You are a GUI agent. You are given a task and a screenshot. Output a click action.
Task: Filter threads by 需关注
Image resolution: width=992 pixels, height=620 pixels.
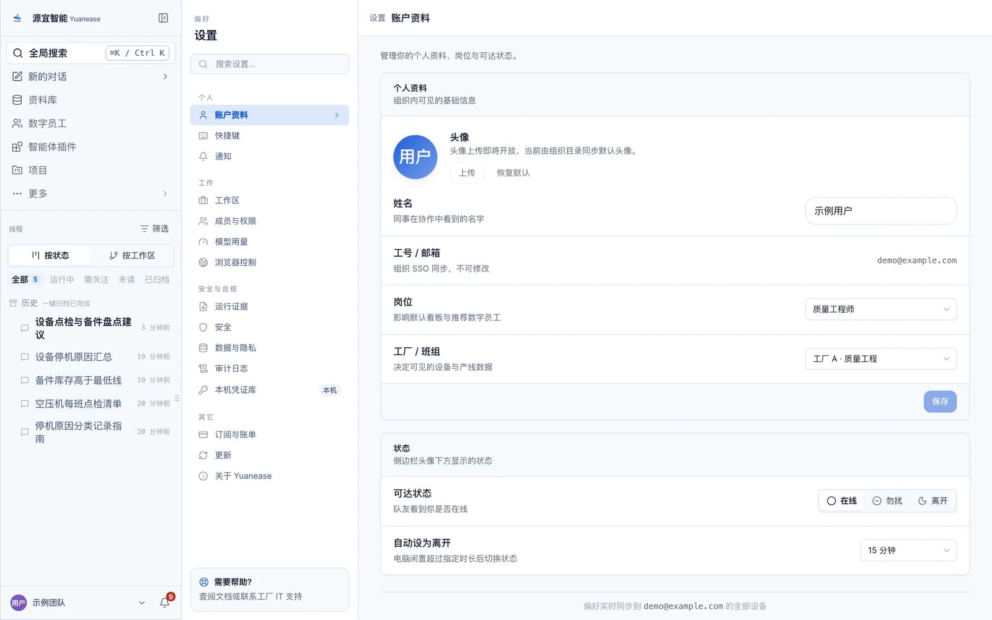96,280
